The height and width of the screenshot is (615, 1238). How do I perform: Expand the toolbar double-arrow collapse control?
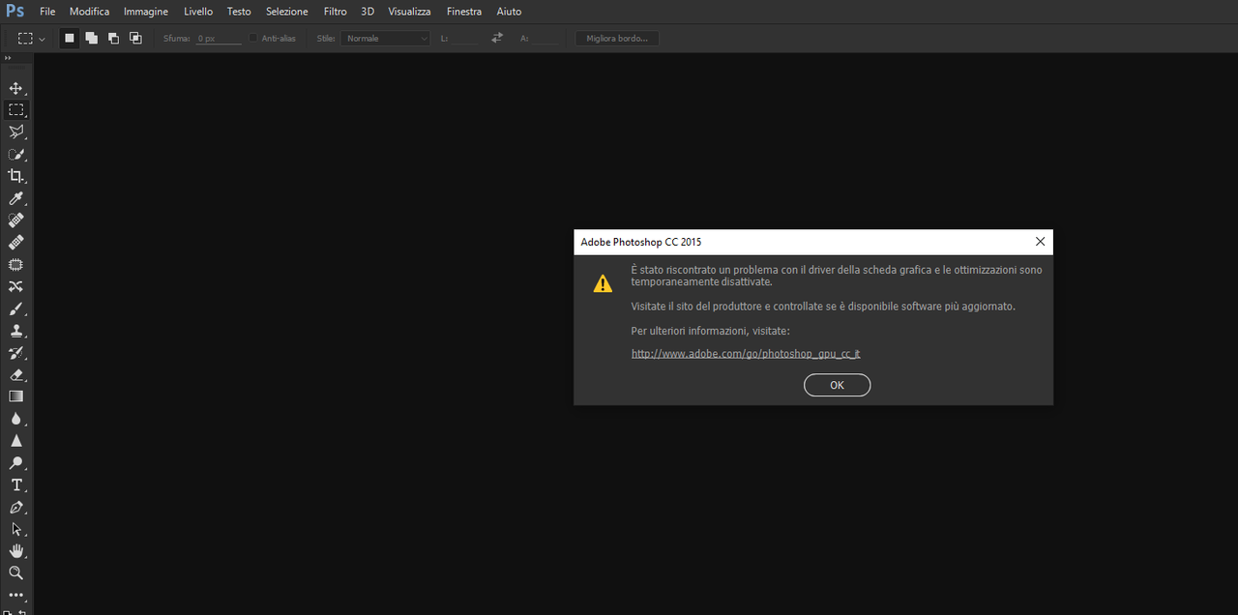coord(8,59)
